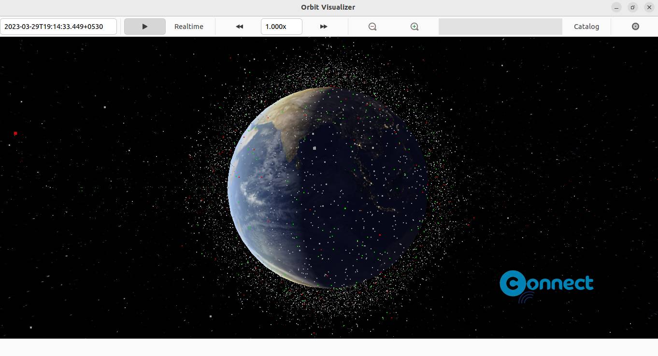The height and width of the screenshot is (356, 658).
Task: Toggle Realtime mode
Action: (189, 27)
